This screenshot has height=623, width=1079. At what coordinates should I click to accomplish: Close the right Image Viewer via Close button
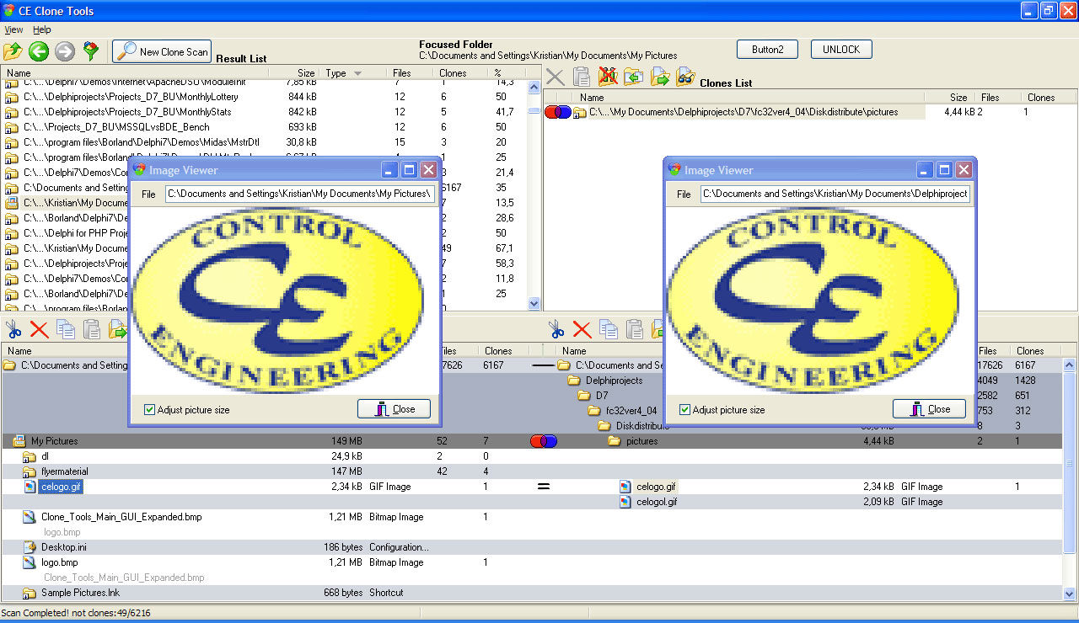(x=930, y=409)
